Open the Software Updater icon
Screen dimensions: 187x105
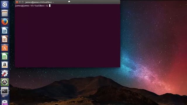[5, 82]
